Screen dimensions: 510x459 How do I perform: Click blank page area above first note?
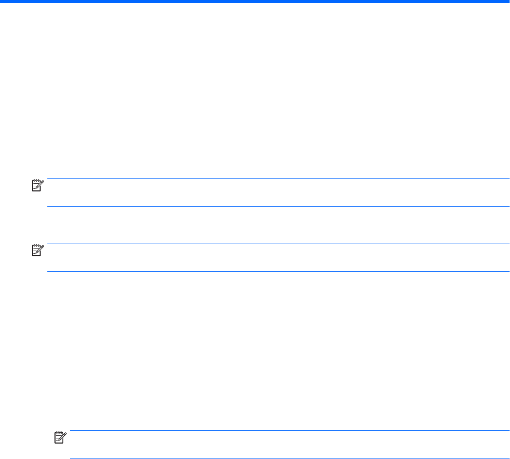pyautogui.click(x=255, y=93)
